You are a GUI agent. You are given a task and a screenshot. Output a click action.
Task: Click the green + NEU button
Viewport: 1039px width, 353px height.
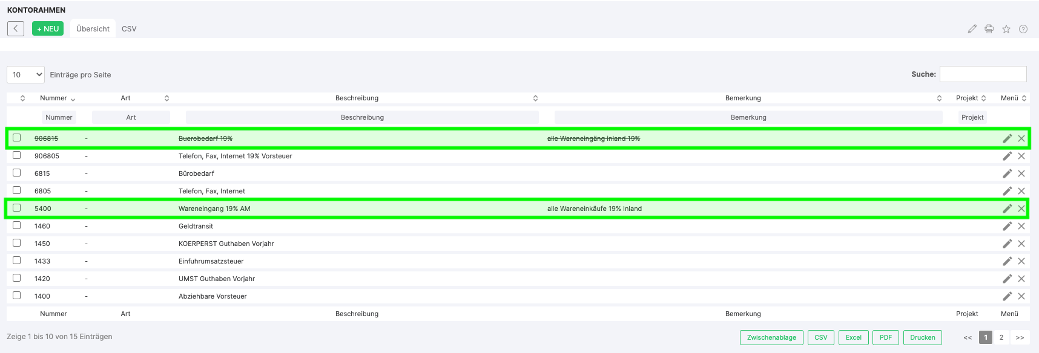click(48, 29)
